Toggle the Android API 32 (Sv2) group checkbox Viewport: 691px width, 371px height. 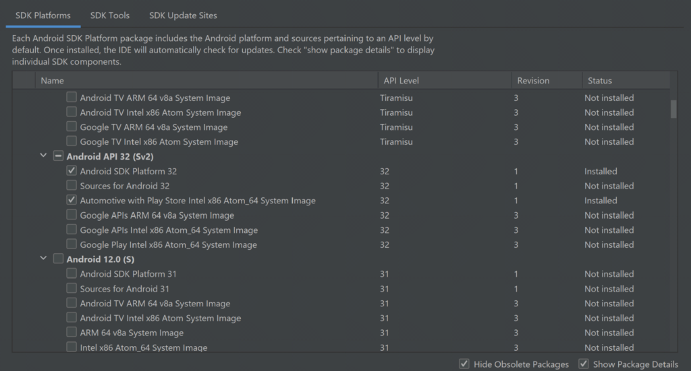58,156
